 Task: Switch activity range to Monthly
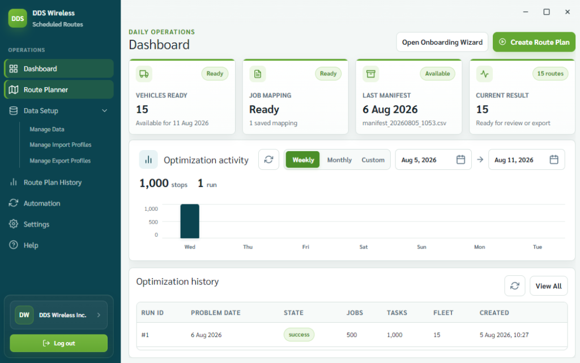coord(339,160)
